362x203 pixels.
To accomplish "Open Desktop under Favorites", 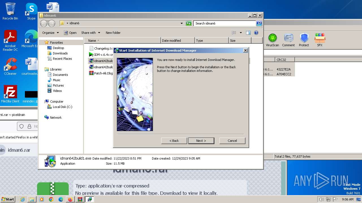I will (58, 48).
